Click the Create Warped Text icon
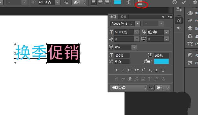 click(x=128, y=2)
